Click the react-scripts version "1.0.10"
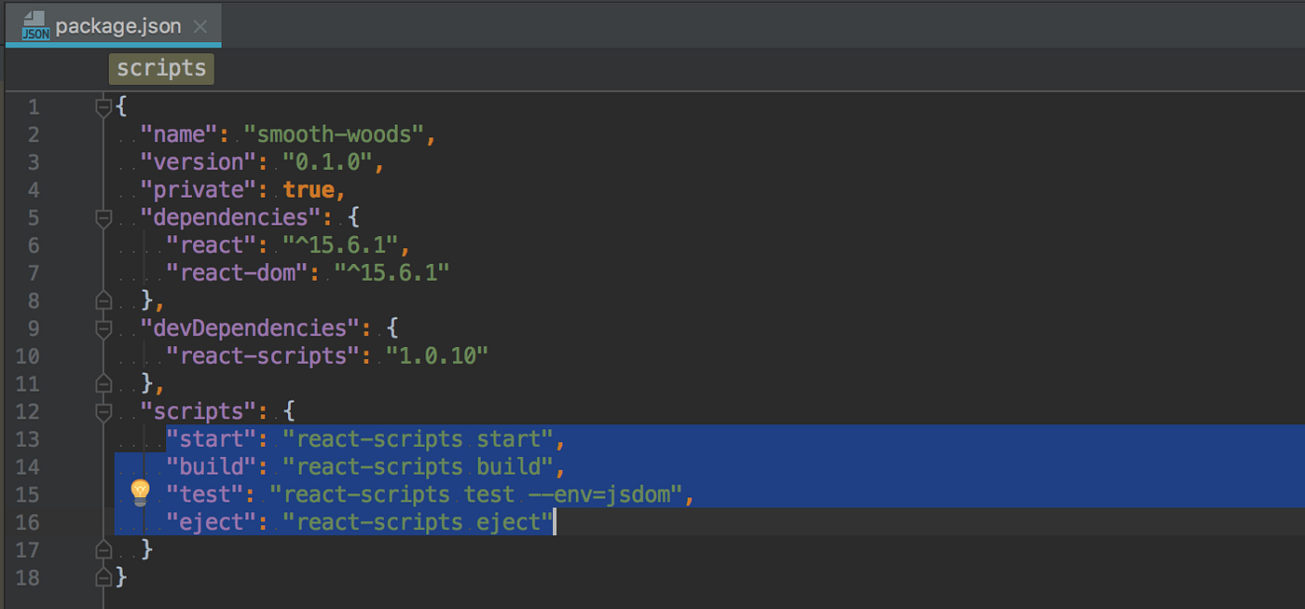 [438, 355]
